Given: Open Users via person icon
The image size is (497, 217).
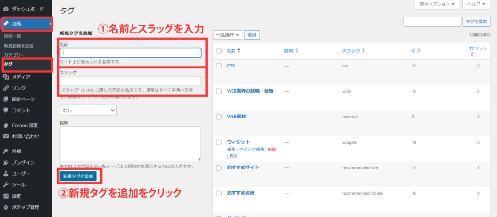Looking at the screenshot, I should pyautogui.click(x=6, y=173).
